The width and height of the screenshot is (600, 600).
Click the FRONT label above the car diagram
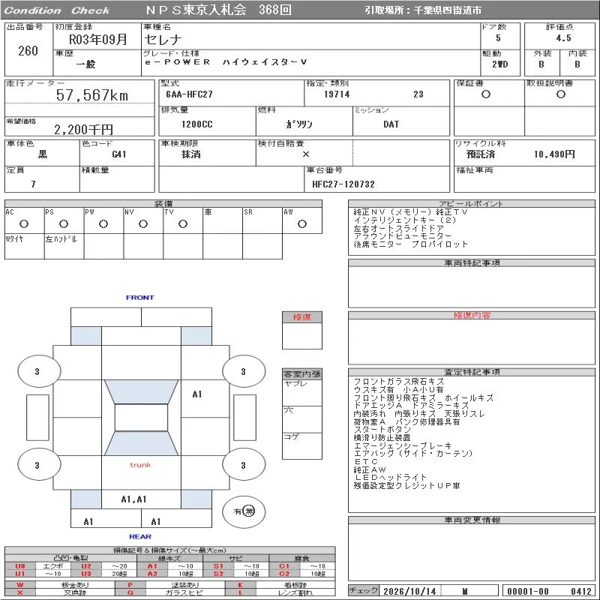[x=140, y=298]
